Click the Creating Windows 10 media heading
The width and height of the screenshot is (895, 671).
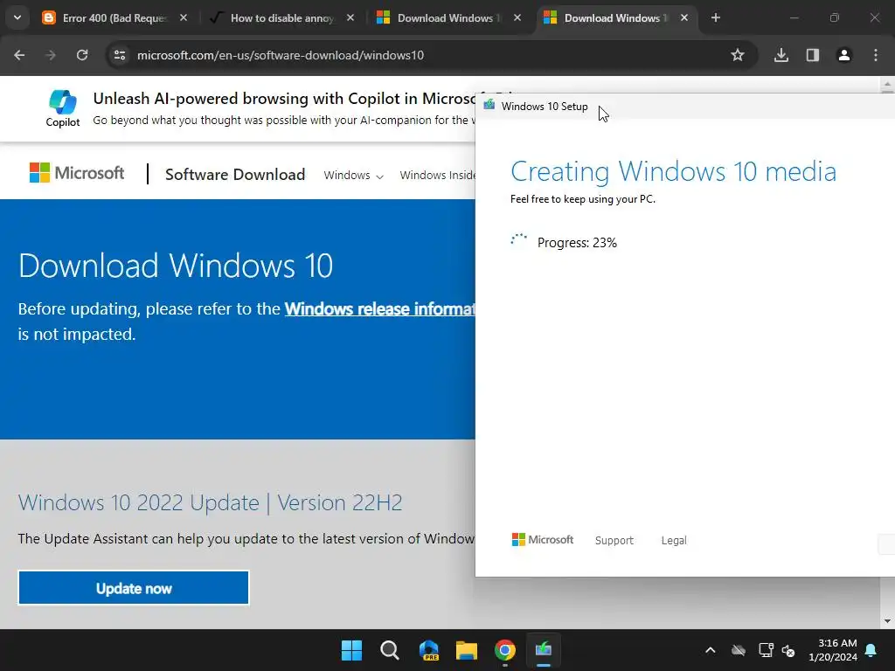pos(674,172)
